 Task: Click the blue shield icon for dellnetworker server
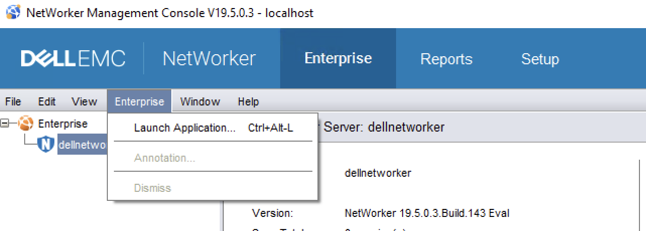[x=46, y=145]
